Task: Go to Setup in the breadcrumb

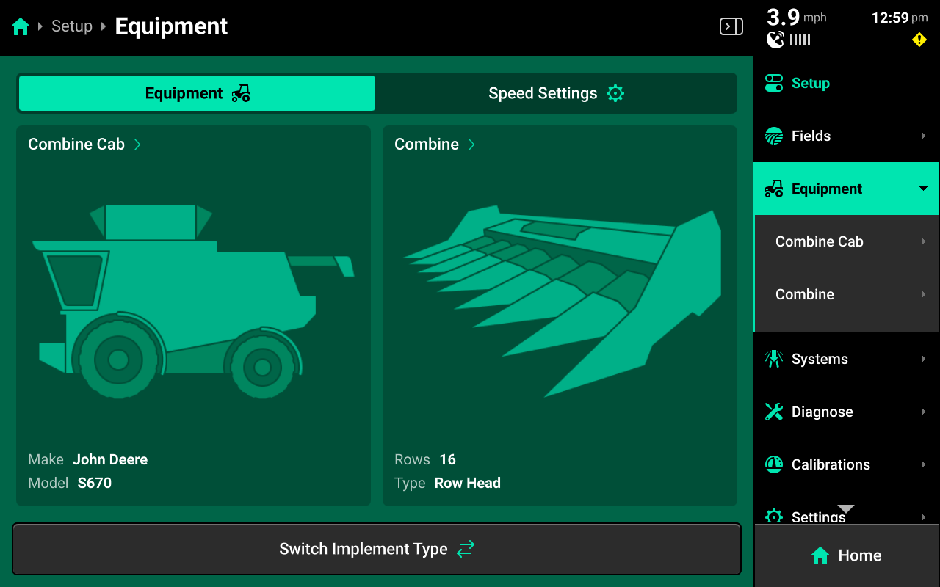Action: coord(72,26)
